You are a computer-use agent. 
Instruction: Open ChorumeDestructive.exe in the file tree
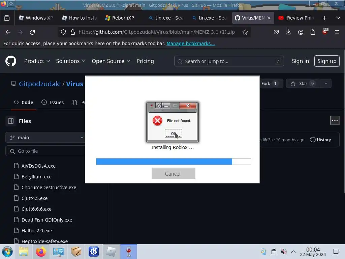tap(49, 188)
